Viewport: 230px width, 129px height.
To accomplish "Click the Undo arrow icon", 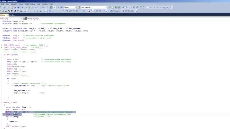I will [33, 7].
